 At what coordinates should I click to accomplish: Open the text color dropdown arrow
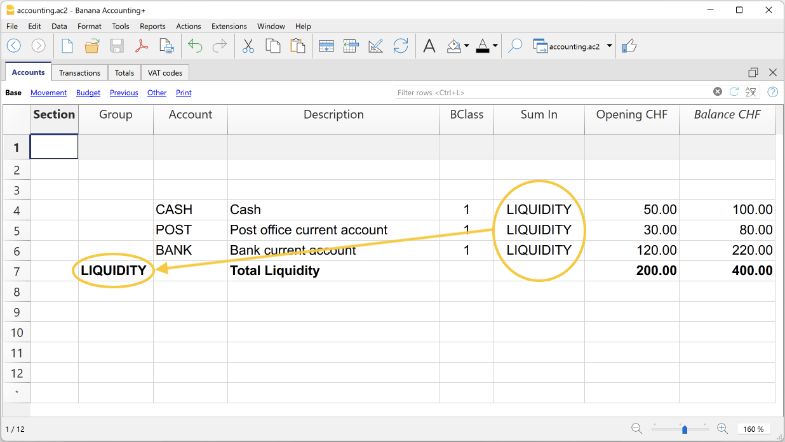(495, 46)
